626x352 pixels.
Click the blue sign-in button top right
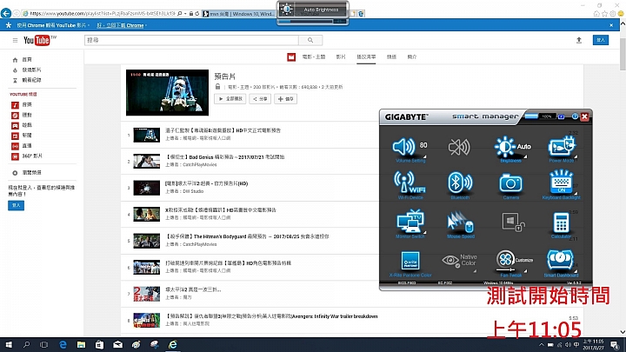click(601, 40)
